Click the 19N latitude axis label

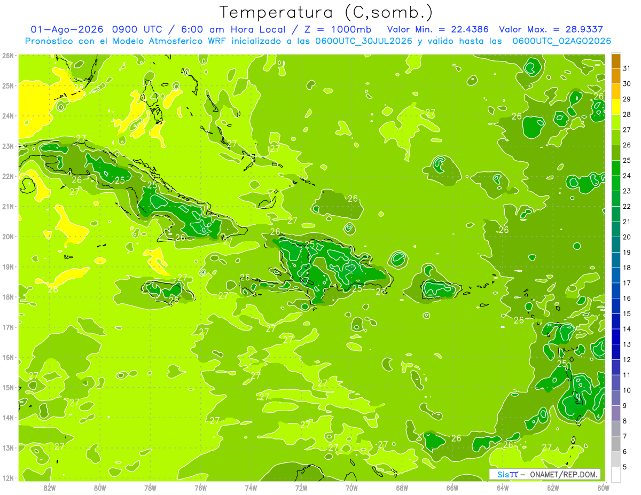tap(8, 267)
